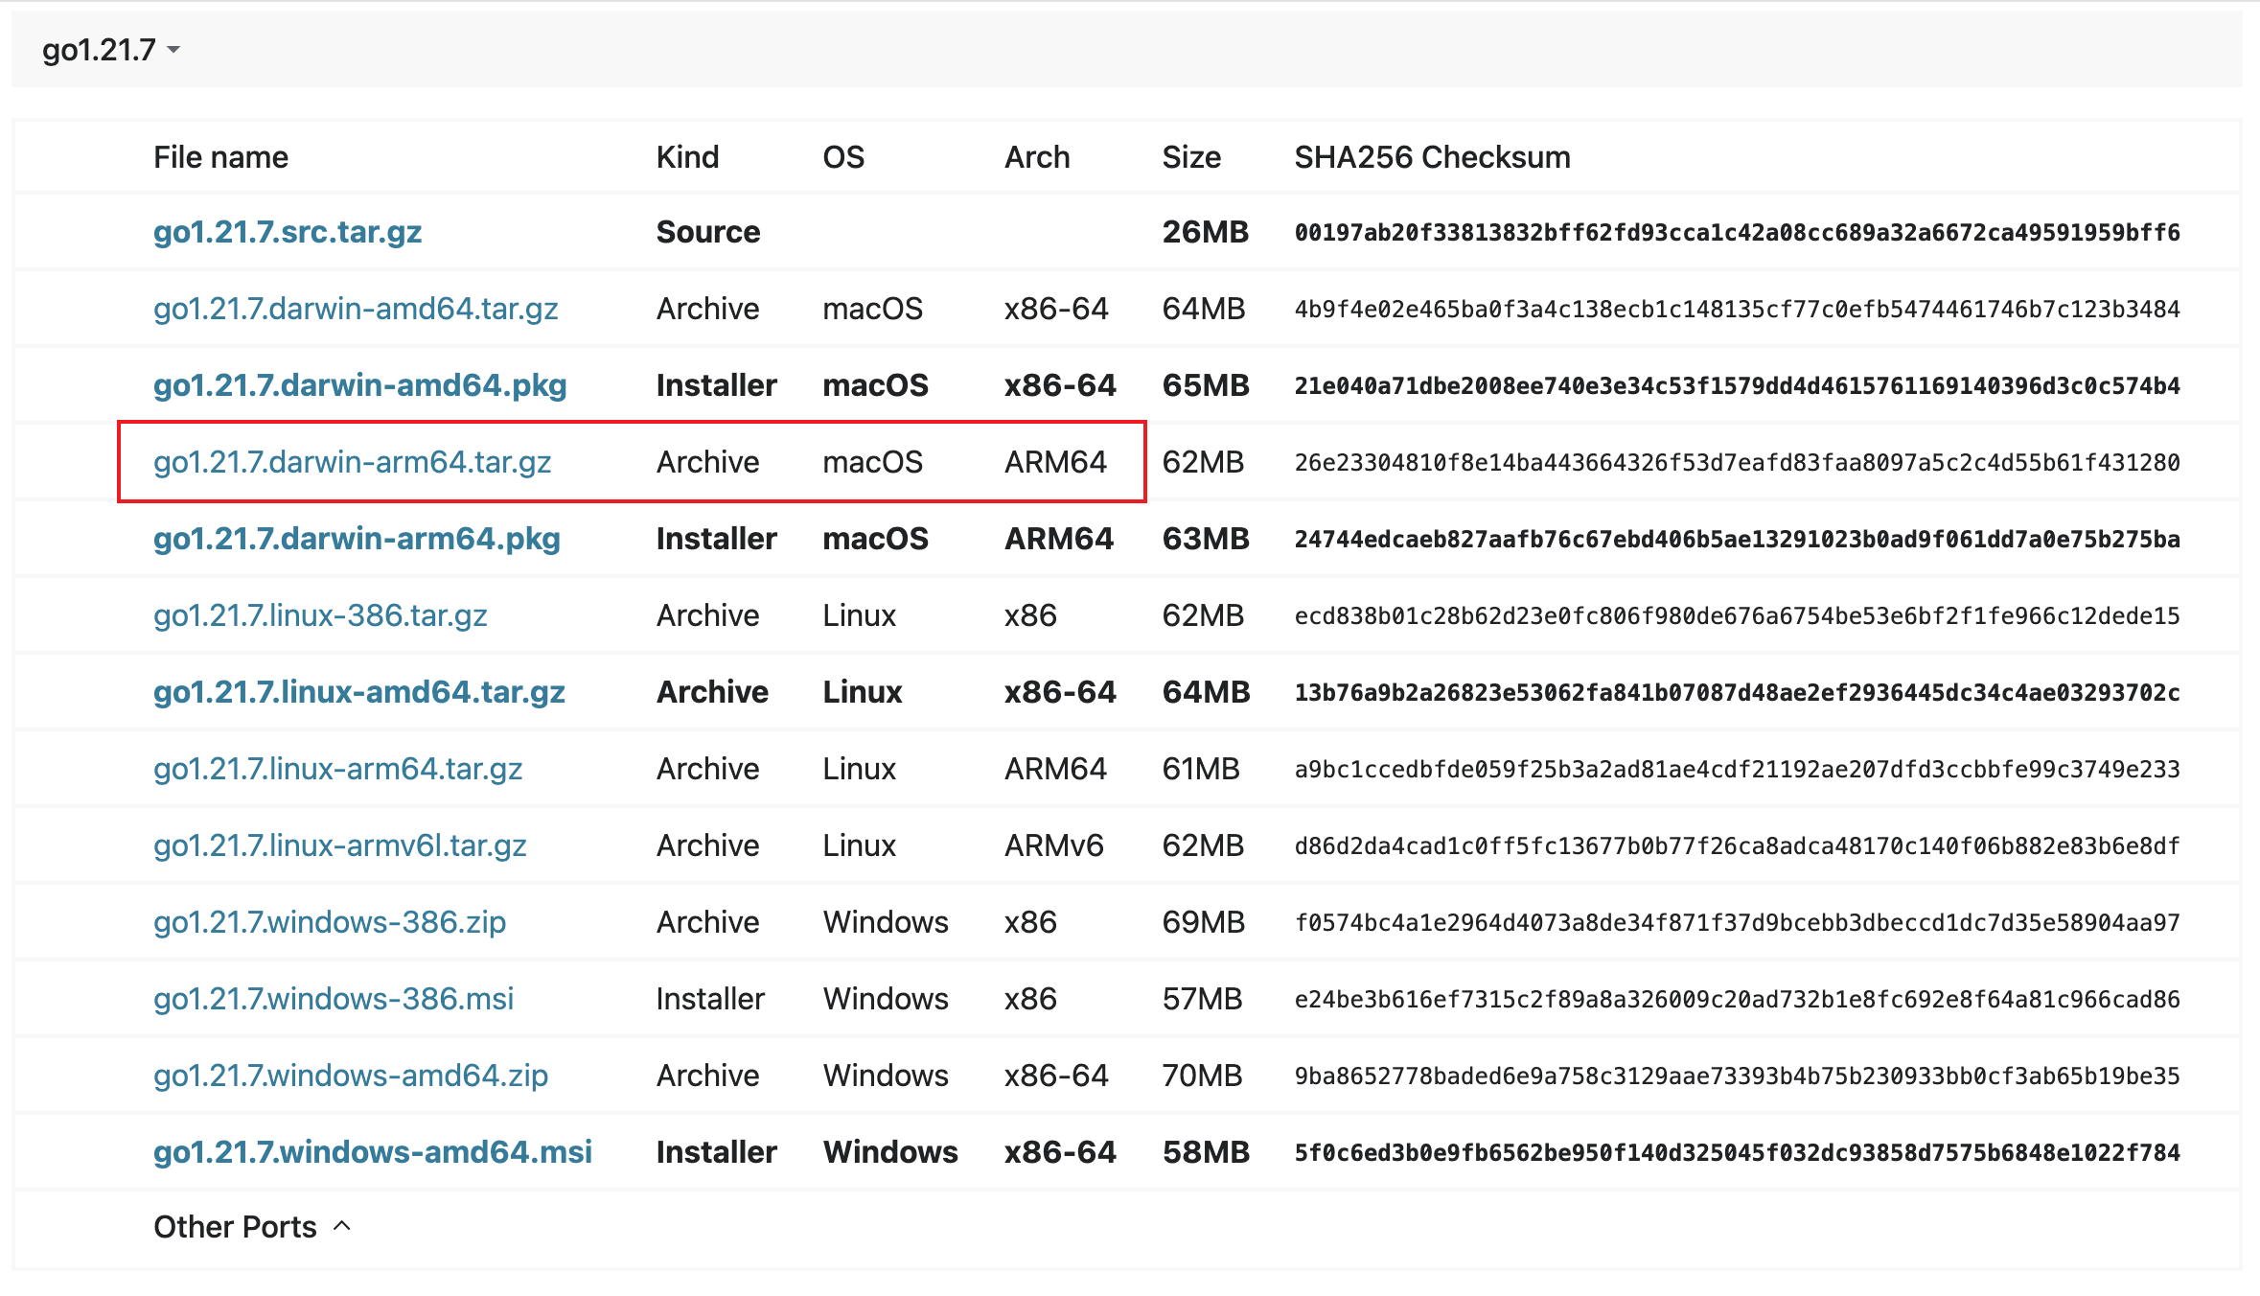Click the go1.21.7 version heading
2260x1296 pixels.
click(99, 50)
